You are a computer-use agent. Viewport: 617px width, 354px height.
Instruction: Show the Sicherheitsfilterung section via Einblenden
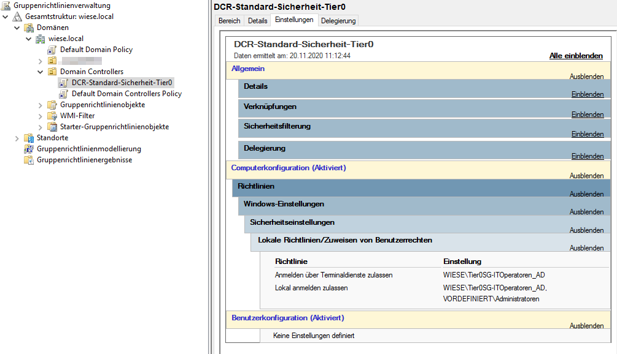[x=588, y=134]
